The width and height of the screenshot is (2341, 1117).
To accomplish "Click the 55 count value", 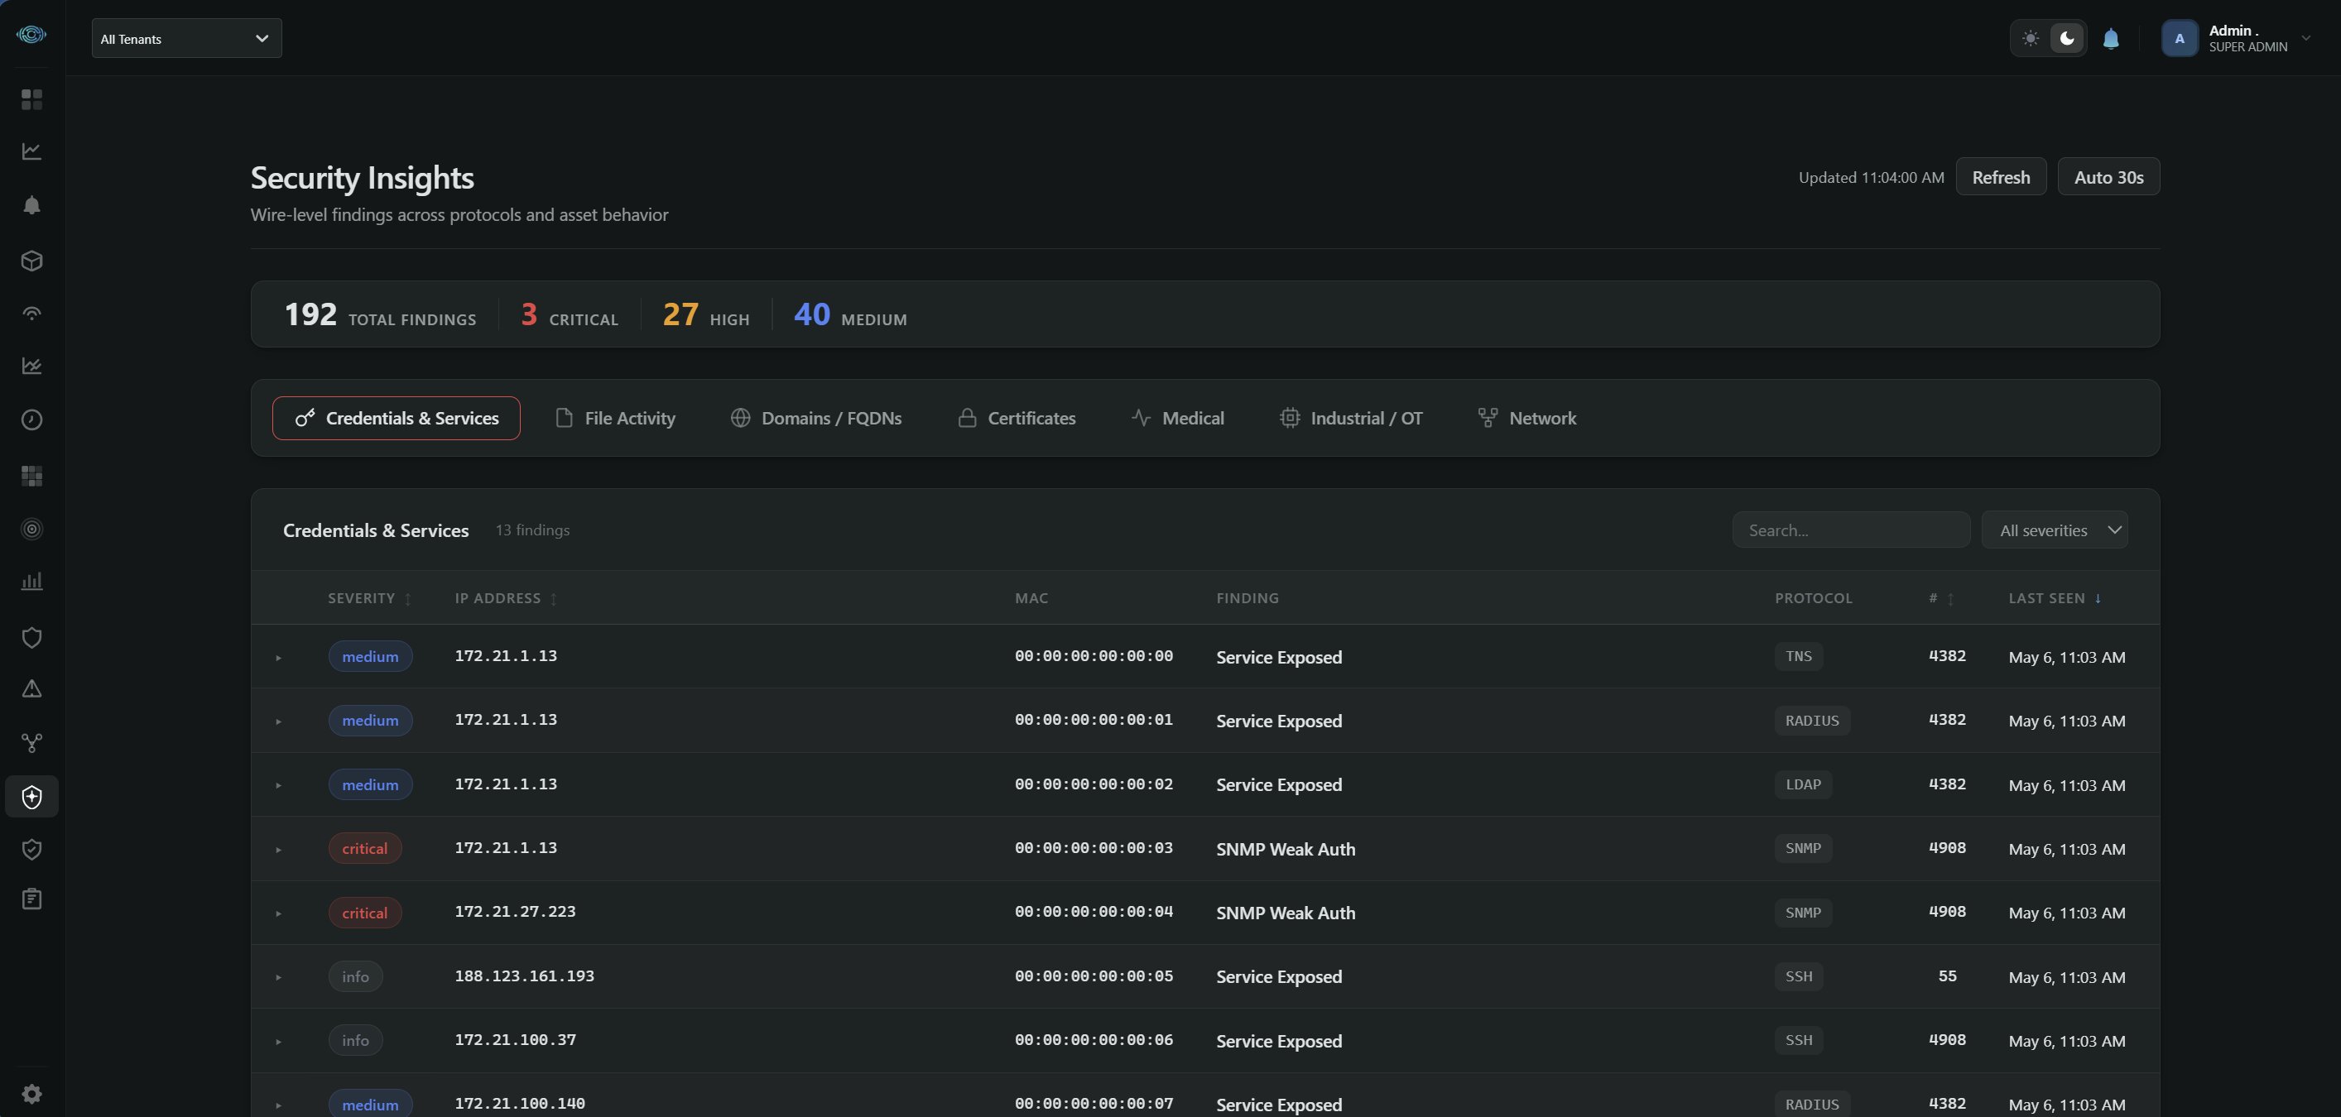I will pos(1947,976).
